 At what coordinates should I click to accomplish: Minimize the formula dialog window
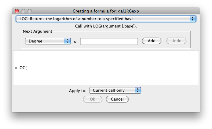(x=23, y=11)
